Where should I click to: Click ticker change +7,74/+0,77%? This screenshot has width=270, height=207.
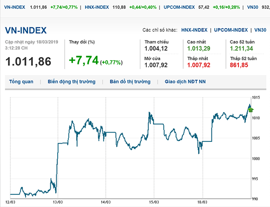coord(64,7)
